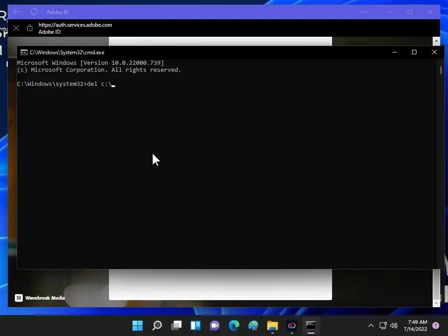Close the cmd.exe window
Image resolution: width=448 pixels, height=336 pixels.
coord(434,52)
